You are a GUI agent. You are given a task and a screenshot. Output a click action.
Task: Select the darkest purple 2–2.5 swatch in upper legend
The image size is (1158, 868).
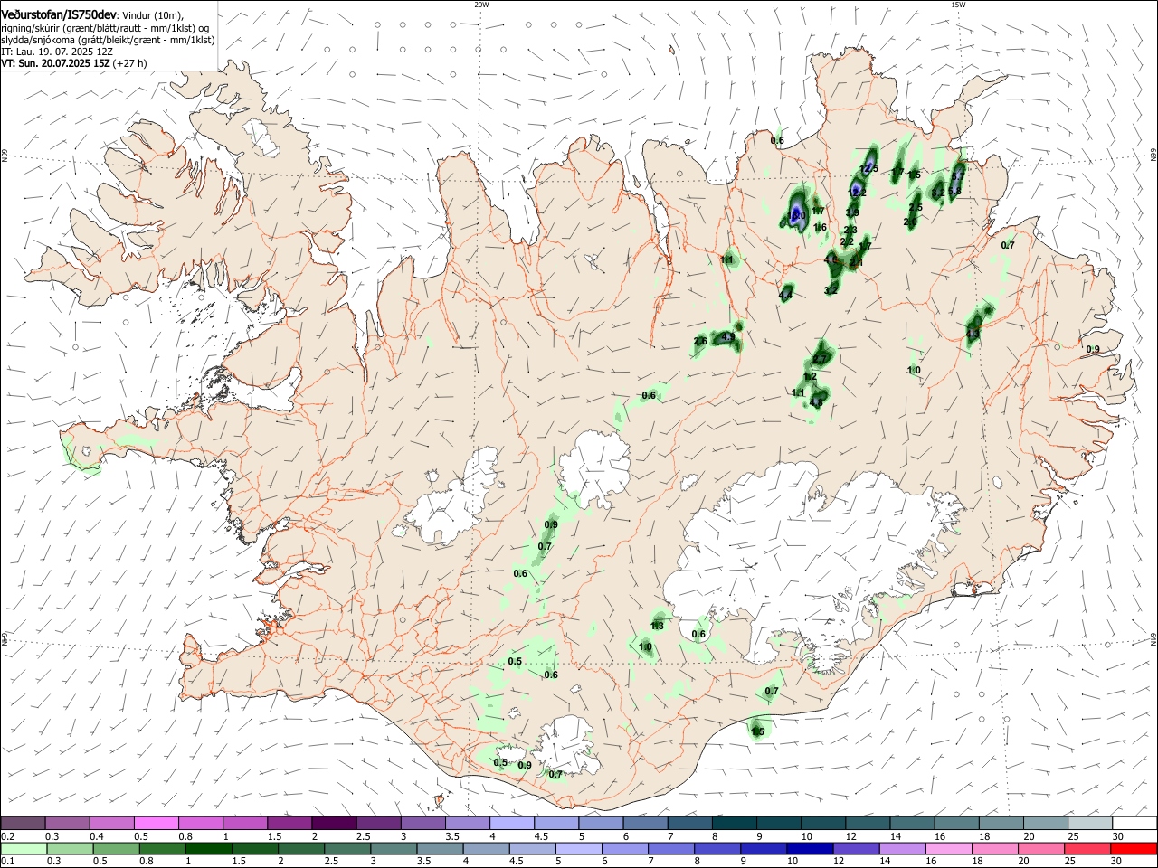tap(334, 823)
